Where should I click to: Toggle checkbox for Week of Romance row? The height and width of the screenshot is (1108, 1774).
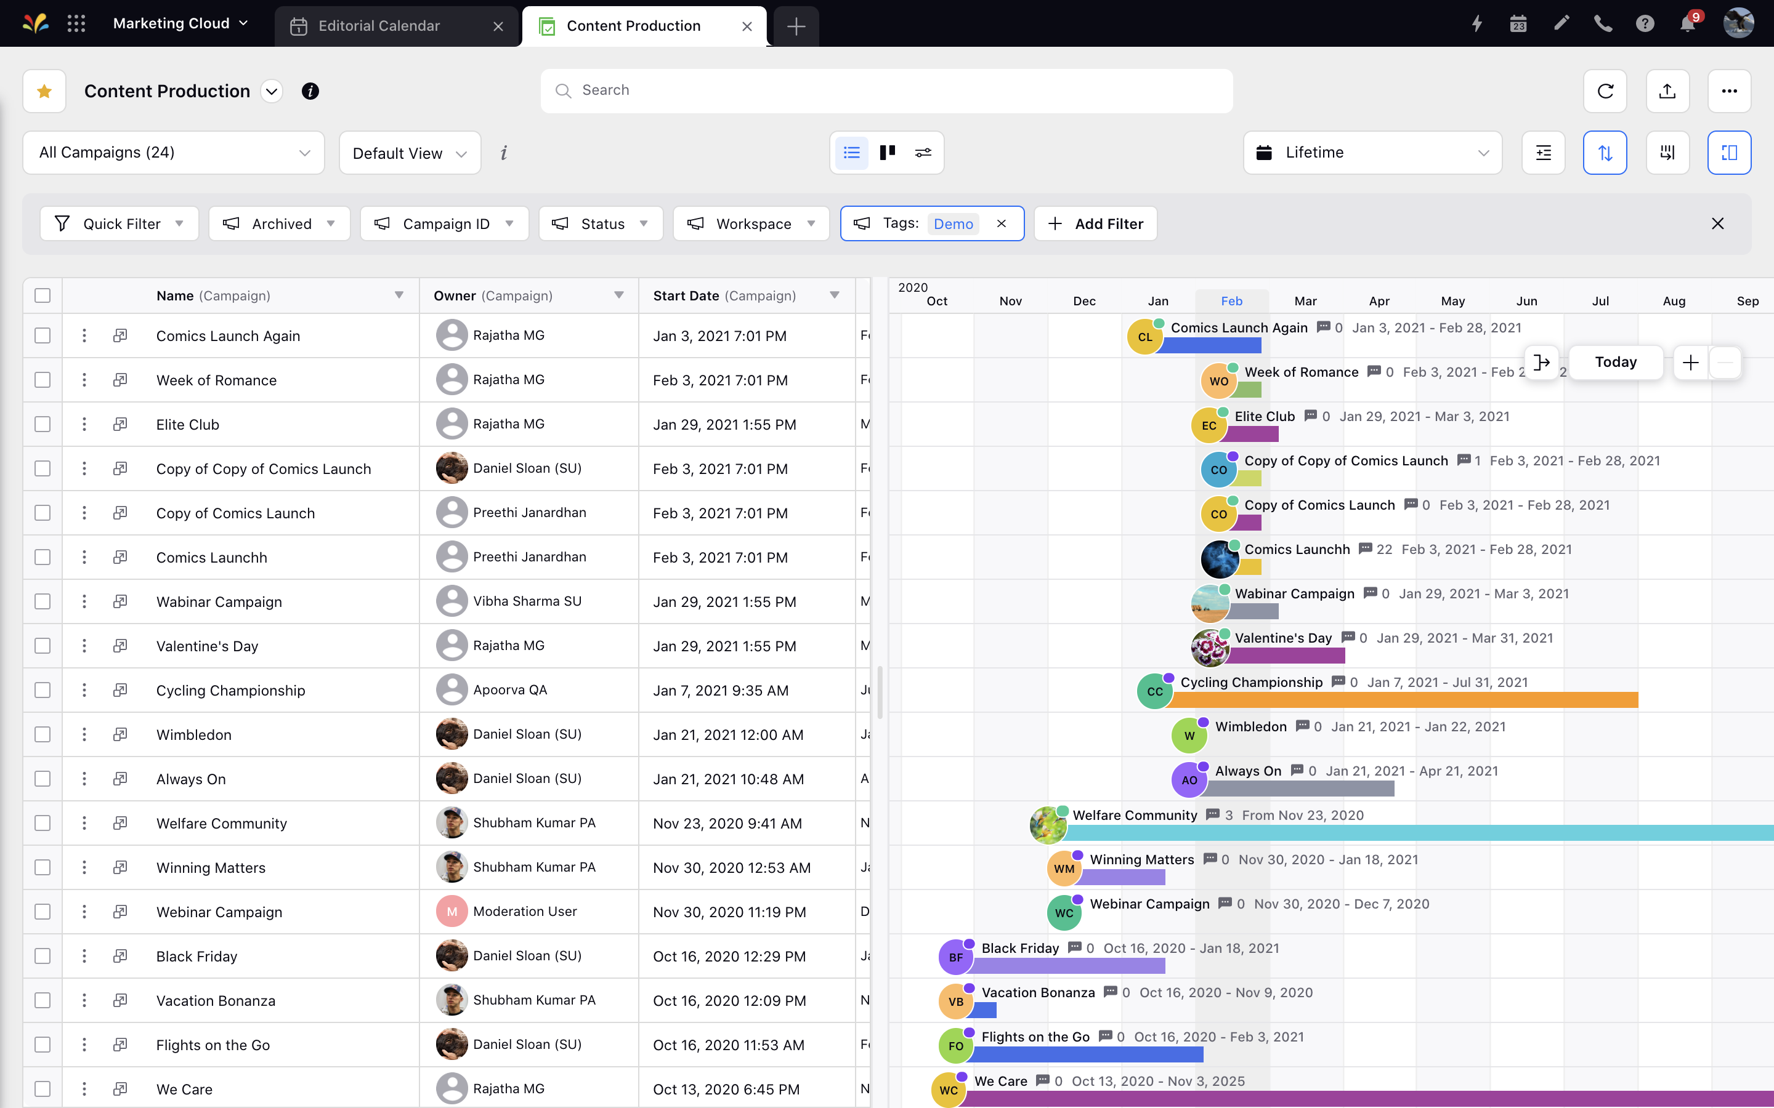pos(42,379)
